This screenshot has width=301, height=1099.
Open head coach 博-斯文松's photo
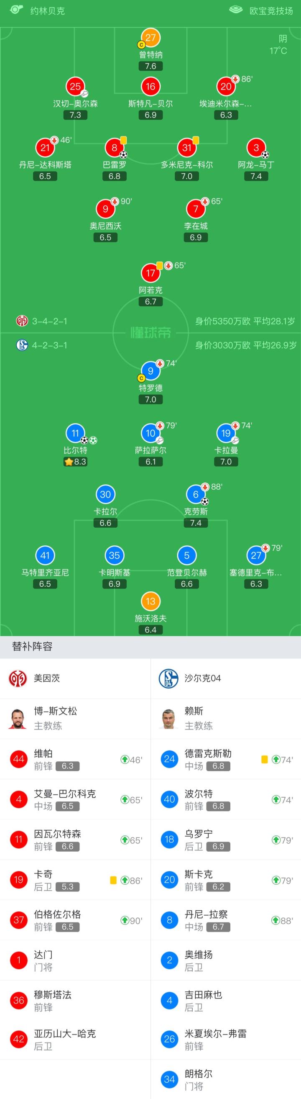[x=18, y=719]
